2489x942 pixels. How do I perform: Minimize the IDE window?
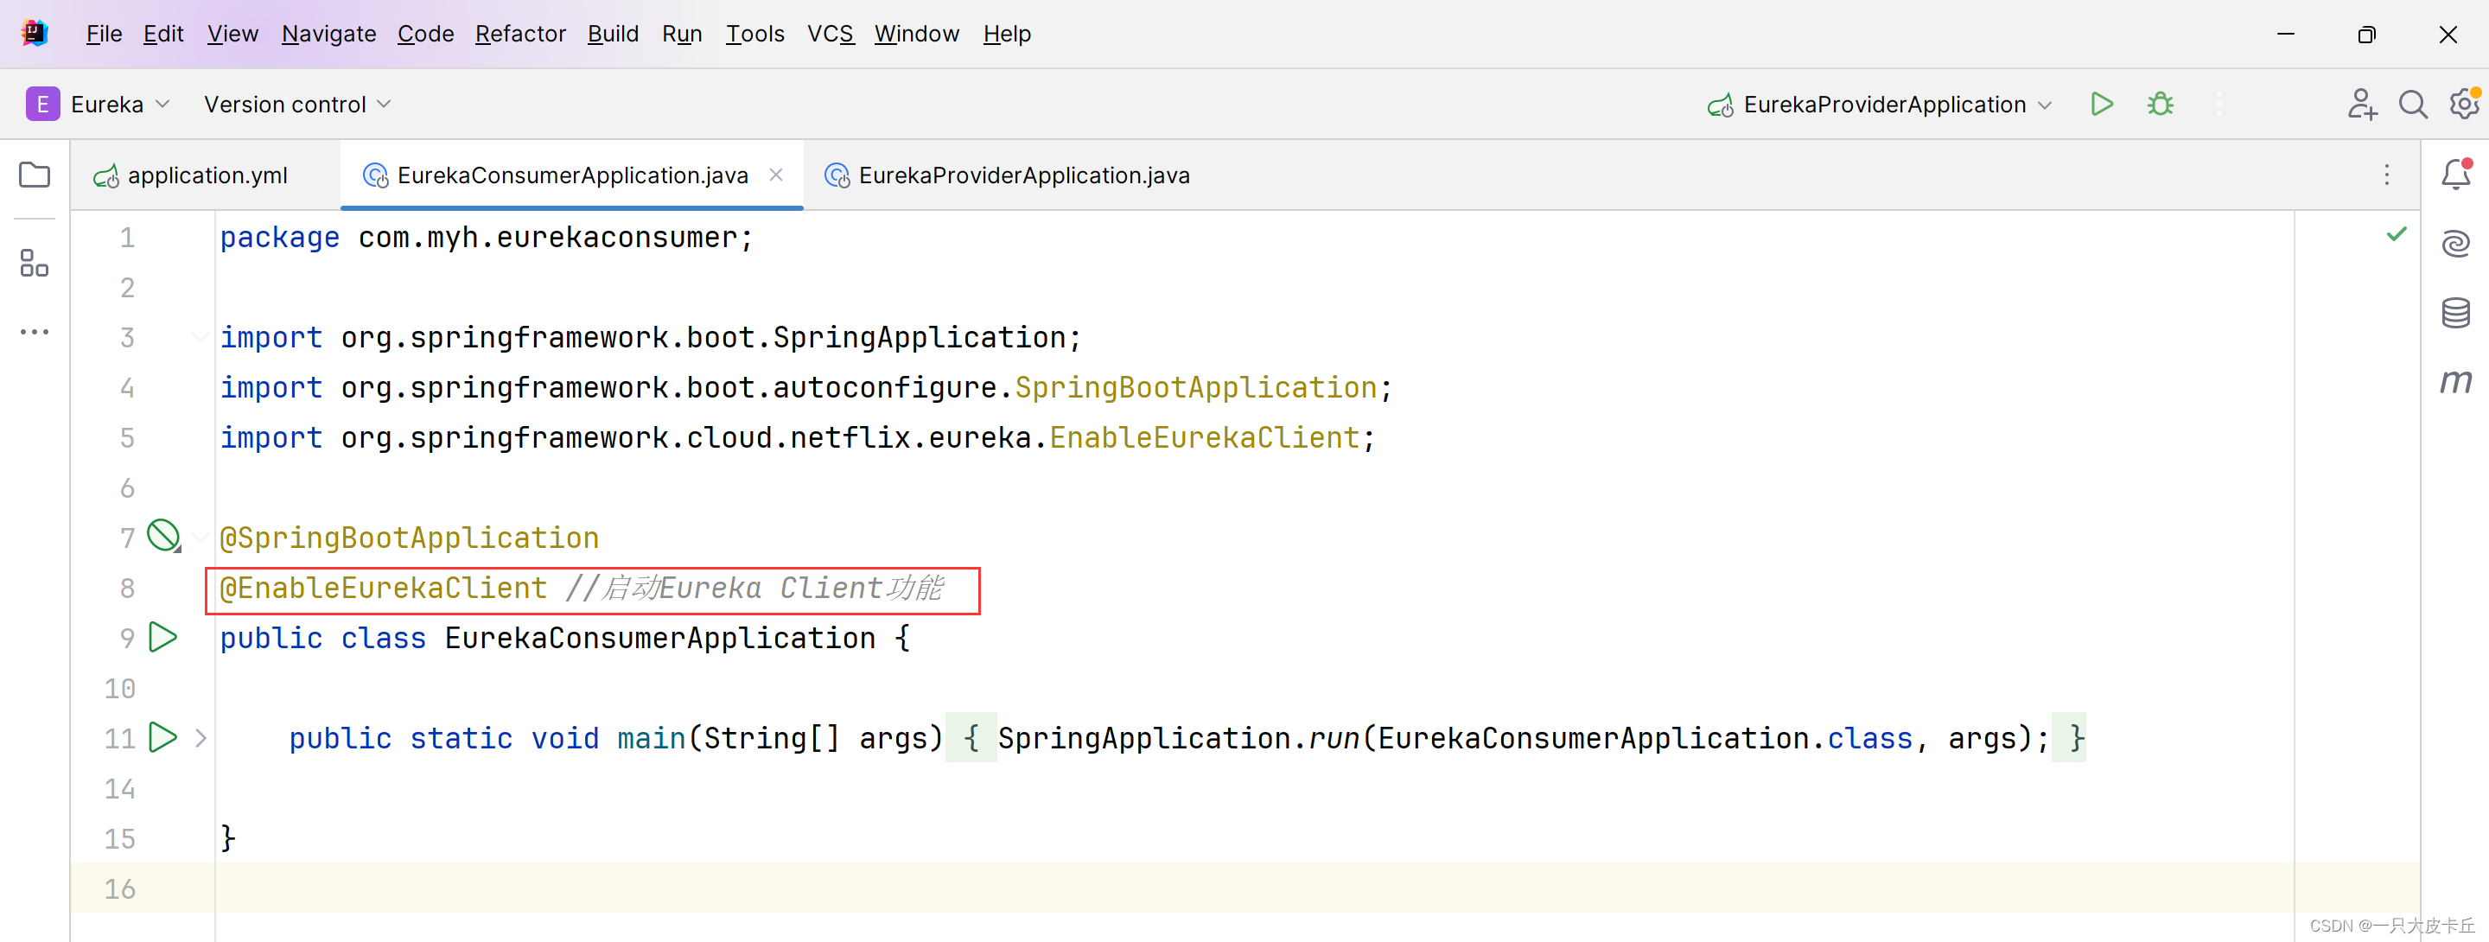click(2285, 34)
